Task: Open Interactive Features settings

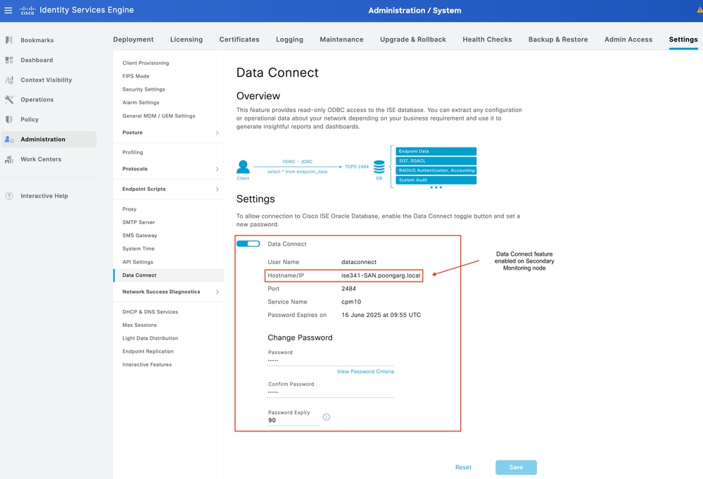Action: point(147,364)
